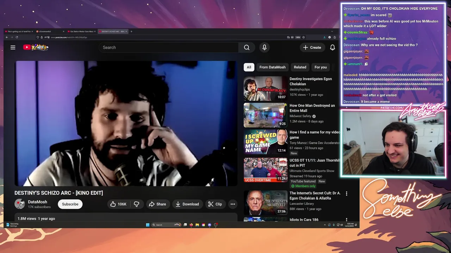Click the video title 'DESTINY'S SCHIZO ARC - [KINO EDIT]'
This screenshot has width=451, height=253.
tap(59, 193)
